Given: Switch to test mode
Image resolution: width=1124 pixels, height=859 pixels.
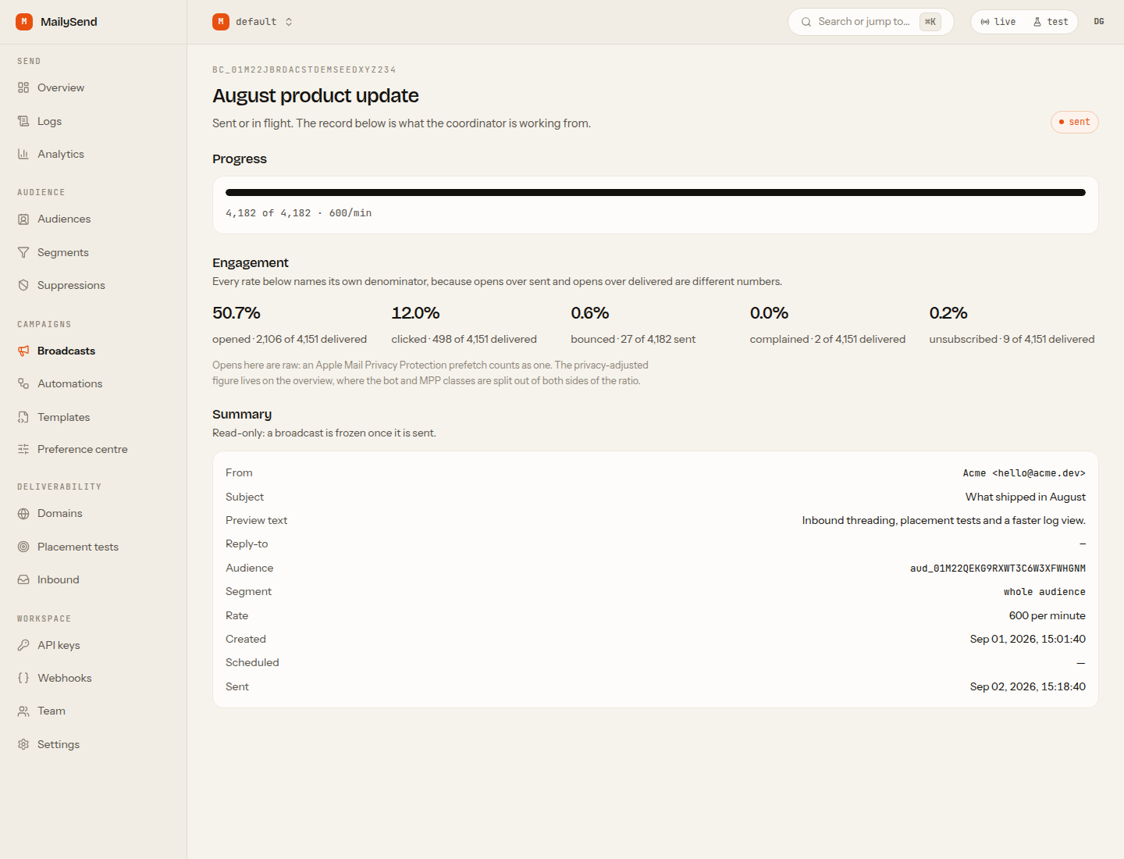Looking at the screenshot, I should (x=1051, y=22).
